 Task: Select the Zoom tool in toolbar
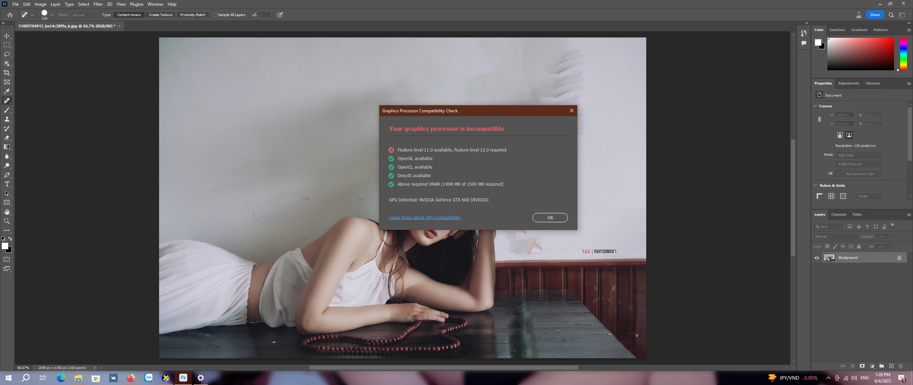pos(7,221)
